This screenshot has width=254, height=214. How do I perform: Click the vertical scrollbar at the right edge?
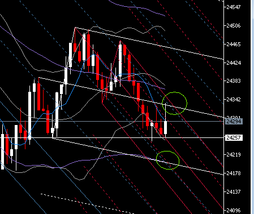pyautogui.click(x=252, y=107)
